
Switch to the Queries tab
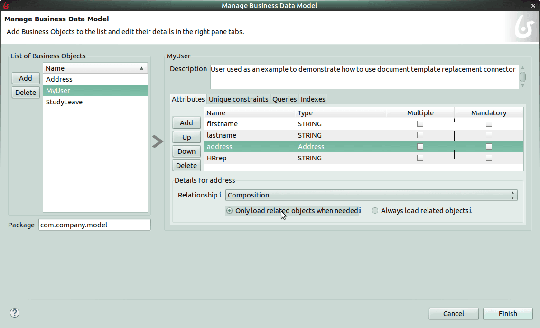tap(284, 99)
